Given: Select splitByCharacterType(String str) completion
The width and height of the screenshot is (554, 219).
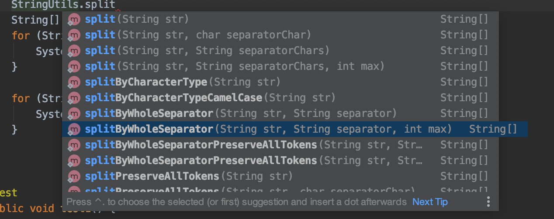Looking at the screenshot, I should [x=183, y=82].
